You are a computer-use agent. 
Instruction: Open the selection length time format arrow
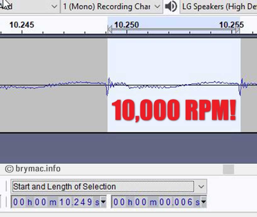(x=204, y=202)
